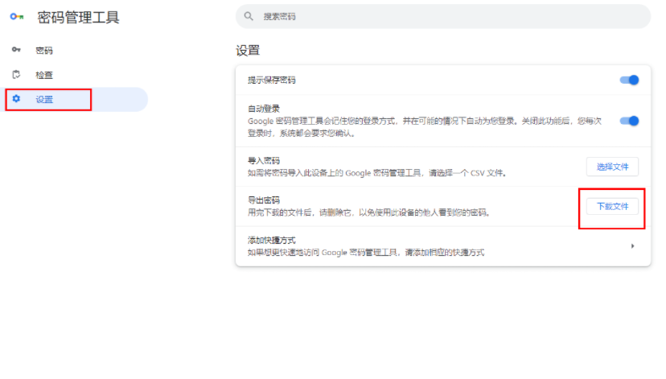Click the 用完下载的文件后 description text
Screen dimensions: 666x379
369,212
